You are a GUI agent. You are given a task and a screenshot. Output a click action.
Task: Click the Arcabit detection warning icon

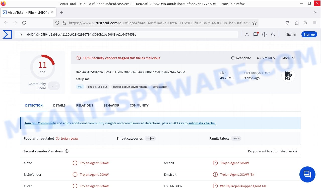215,163
